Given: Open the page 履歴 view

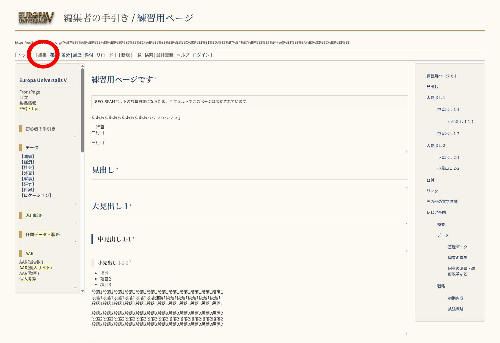Looking at the screenshot, I should tap(77, 55).
